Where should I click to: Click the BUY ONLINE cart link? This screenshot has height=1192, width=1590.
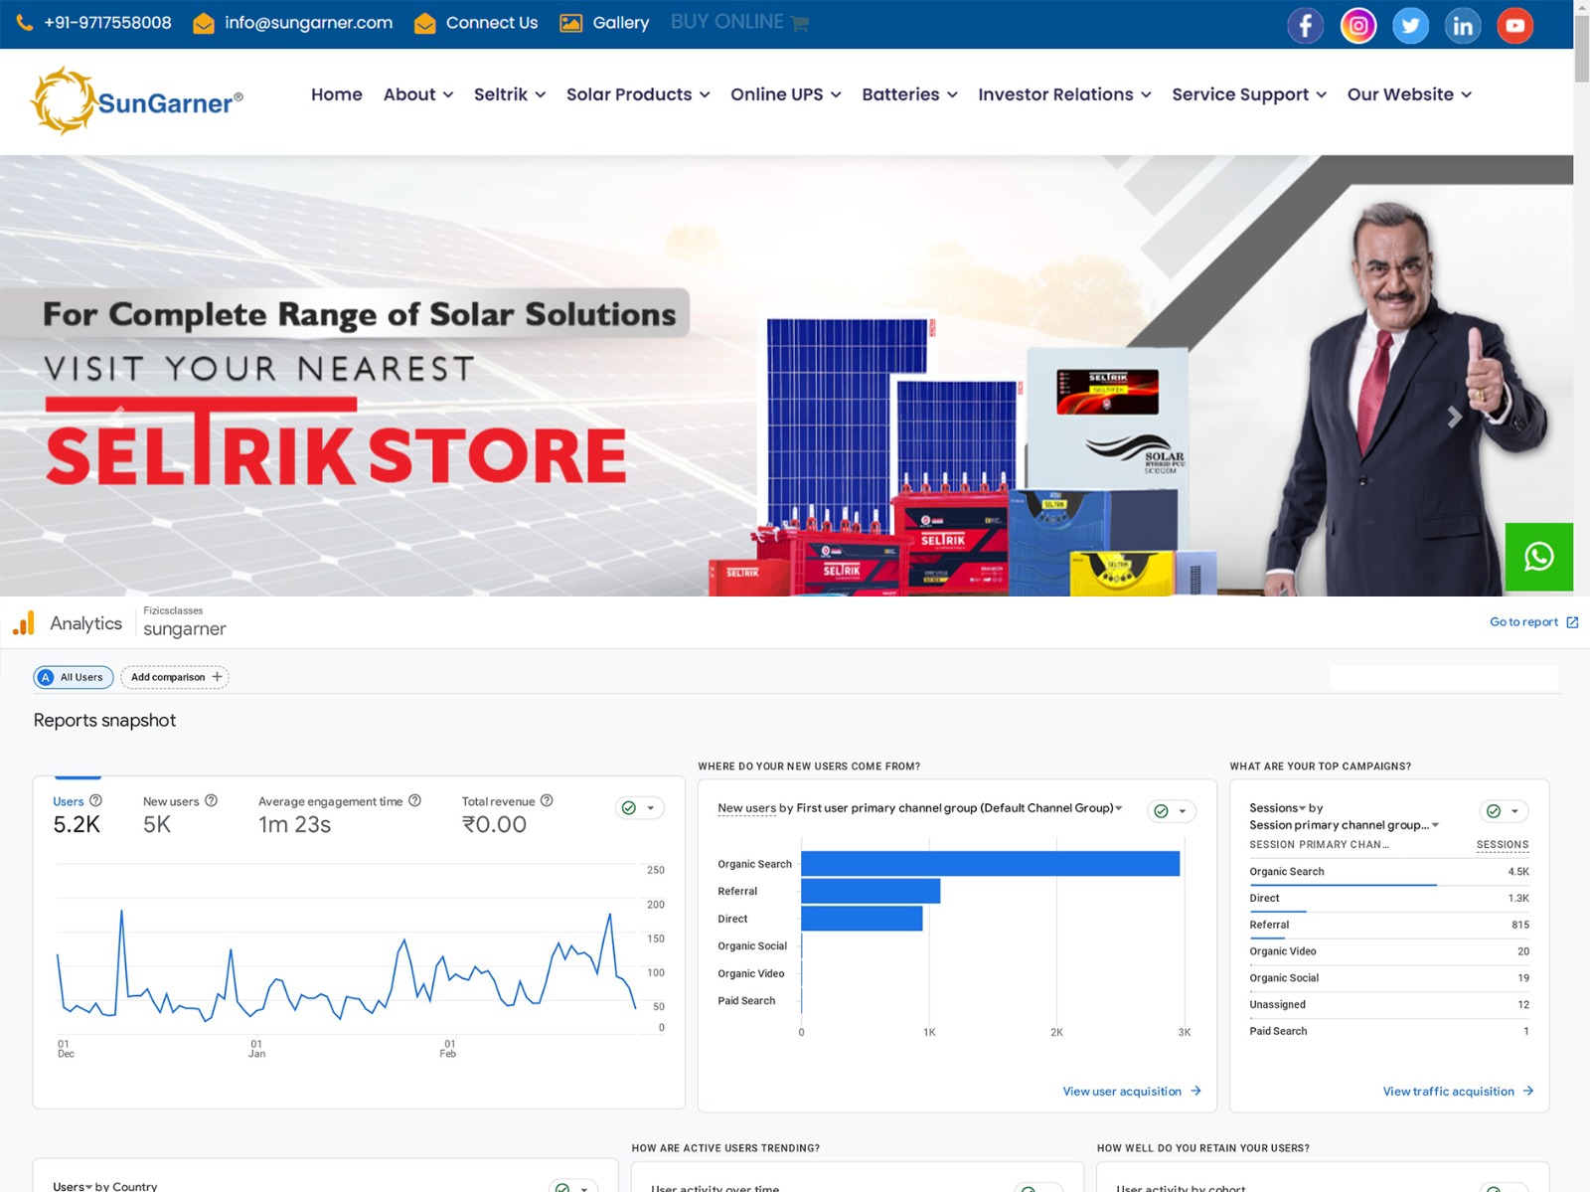739,22
